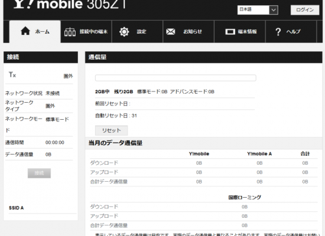Click the greyed 接続 button
The image size is (325, 236).
coord(39,173)
